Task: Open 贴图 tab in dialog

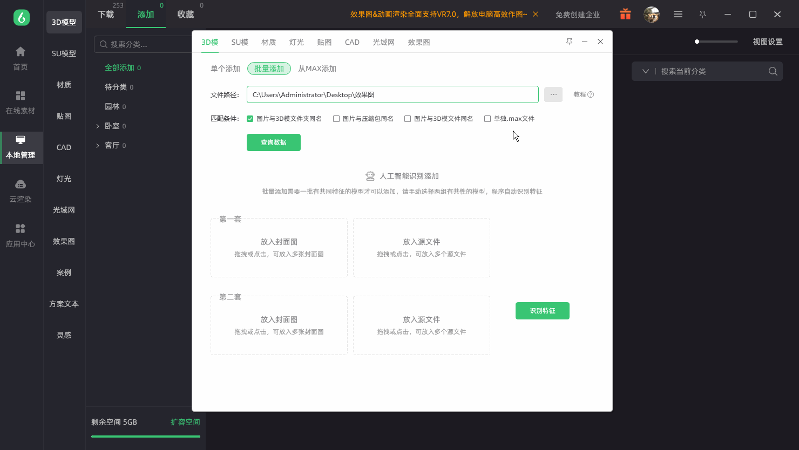Action: 324,42
